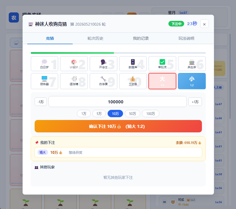Click the 余额: 698.19万 balance text
This screenshot has height=209, width=236.
tap(188, 143)
